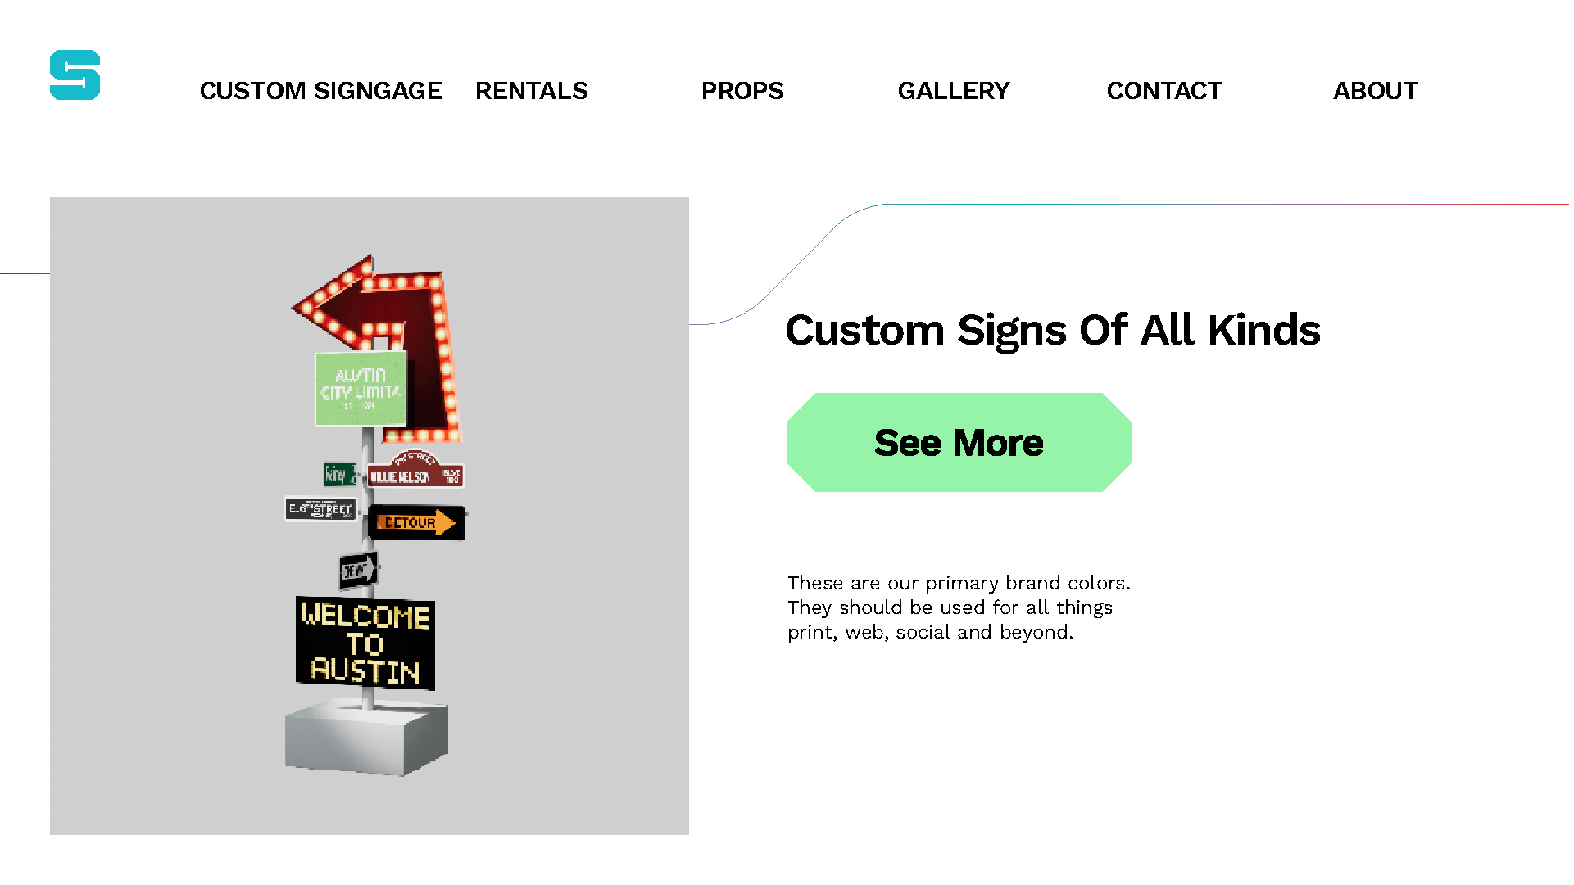The image size is (1574, 885).
Task: Select About in the navigation bar
Action: coord(1375,91)
